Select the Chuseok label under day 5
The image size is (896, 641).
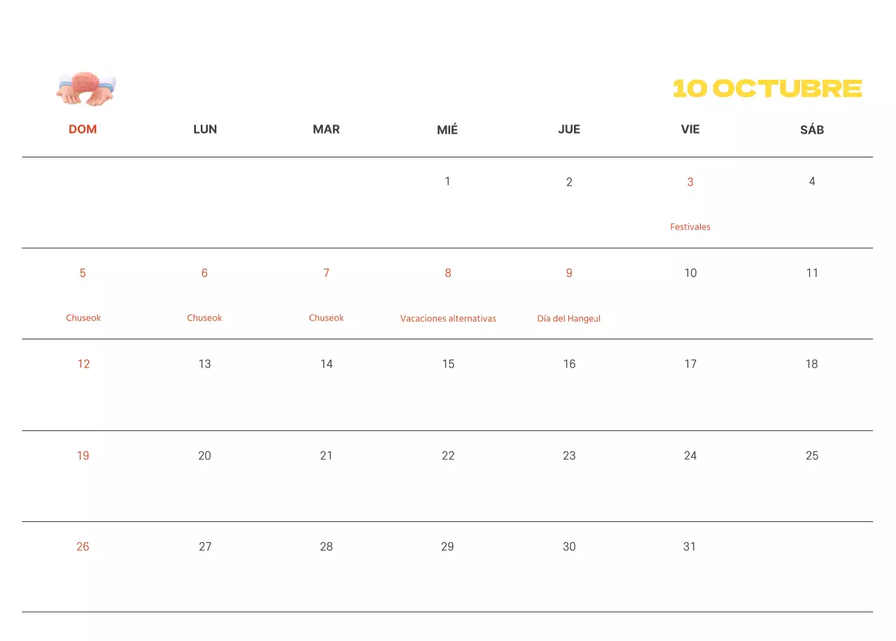(83, 318)
